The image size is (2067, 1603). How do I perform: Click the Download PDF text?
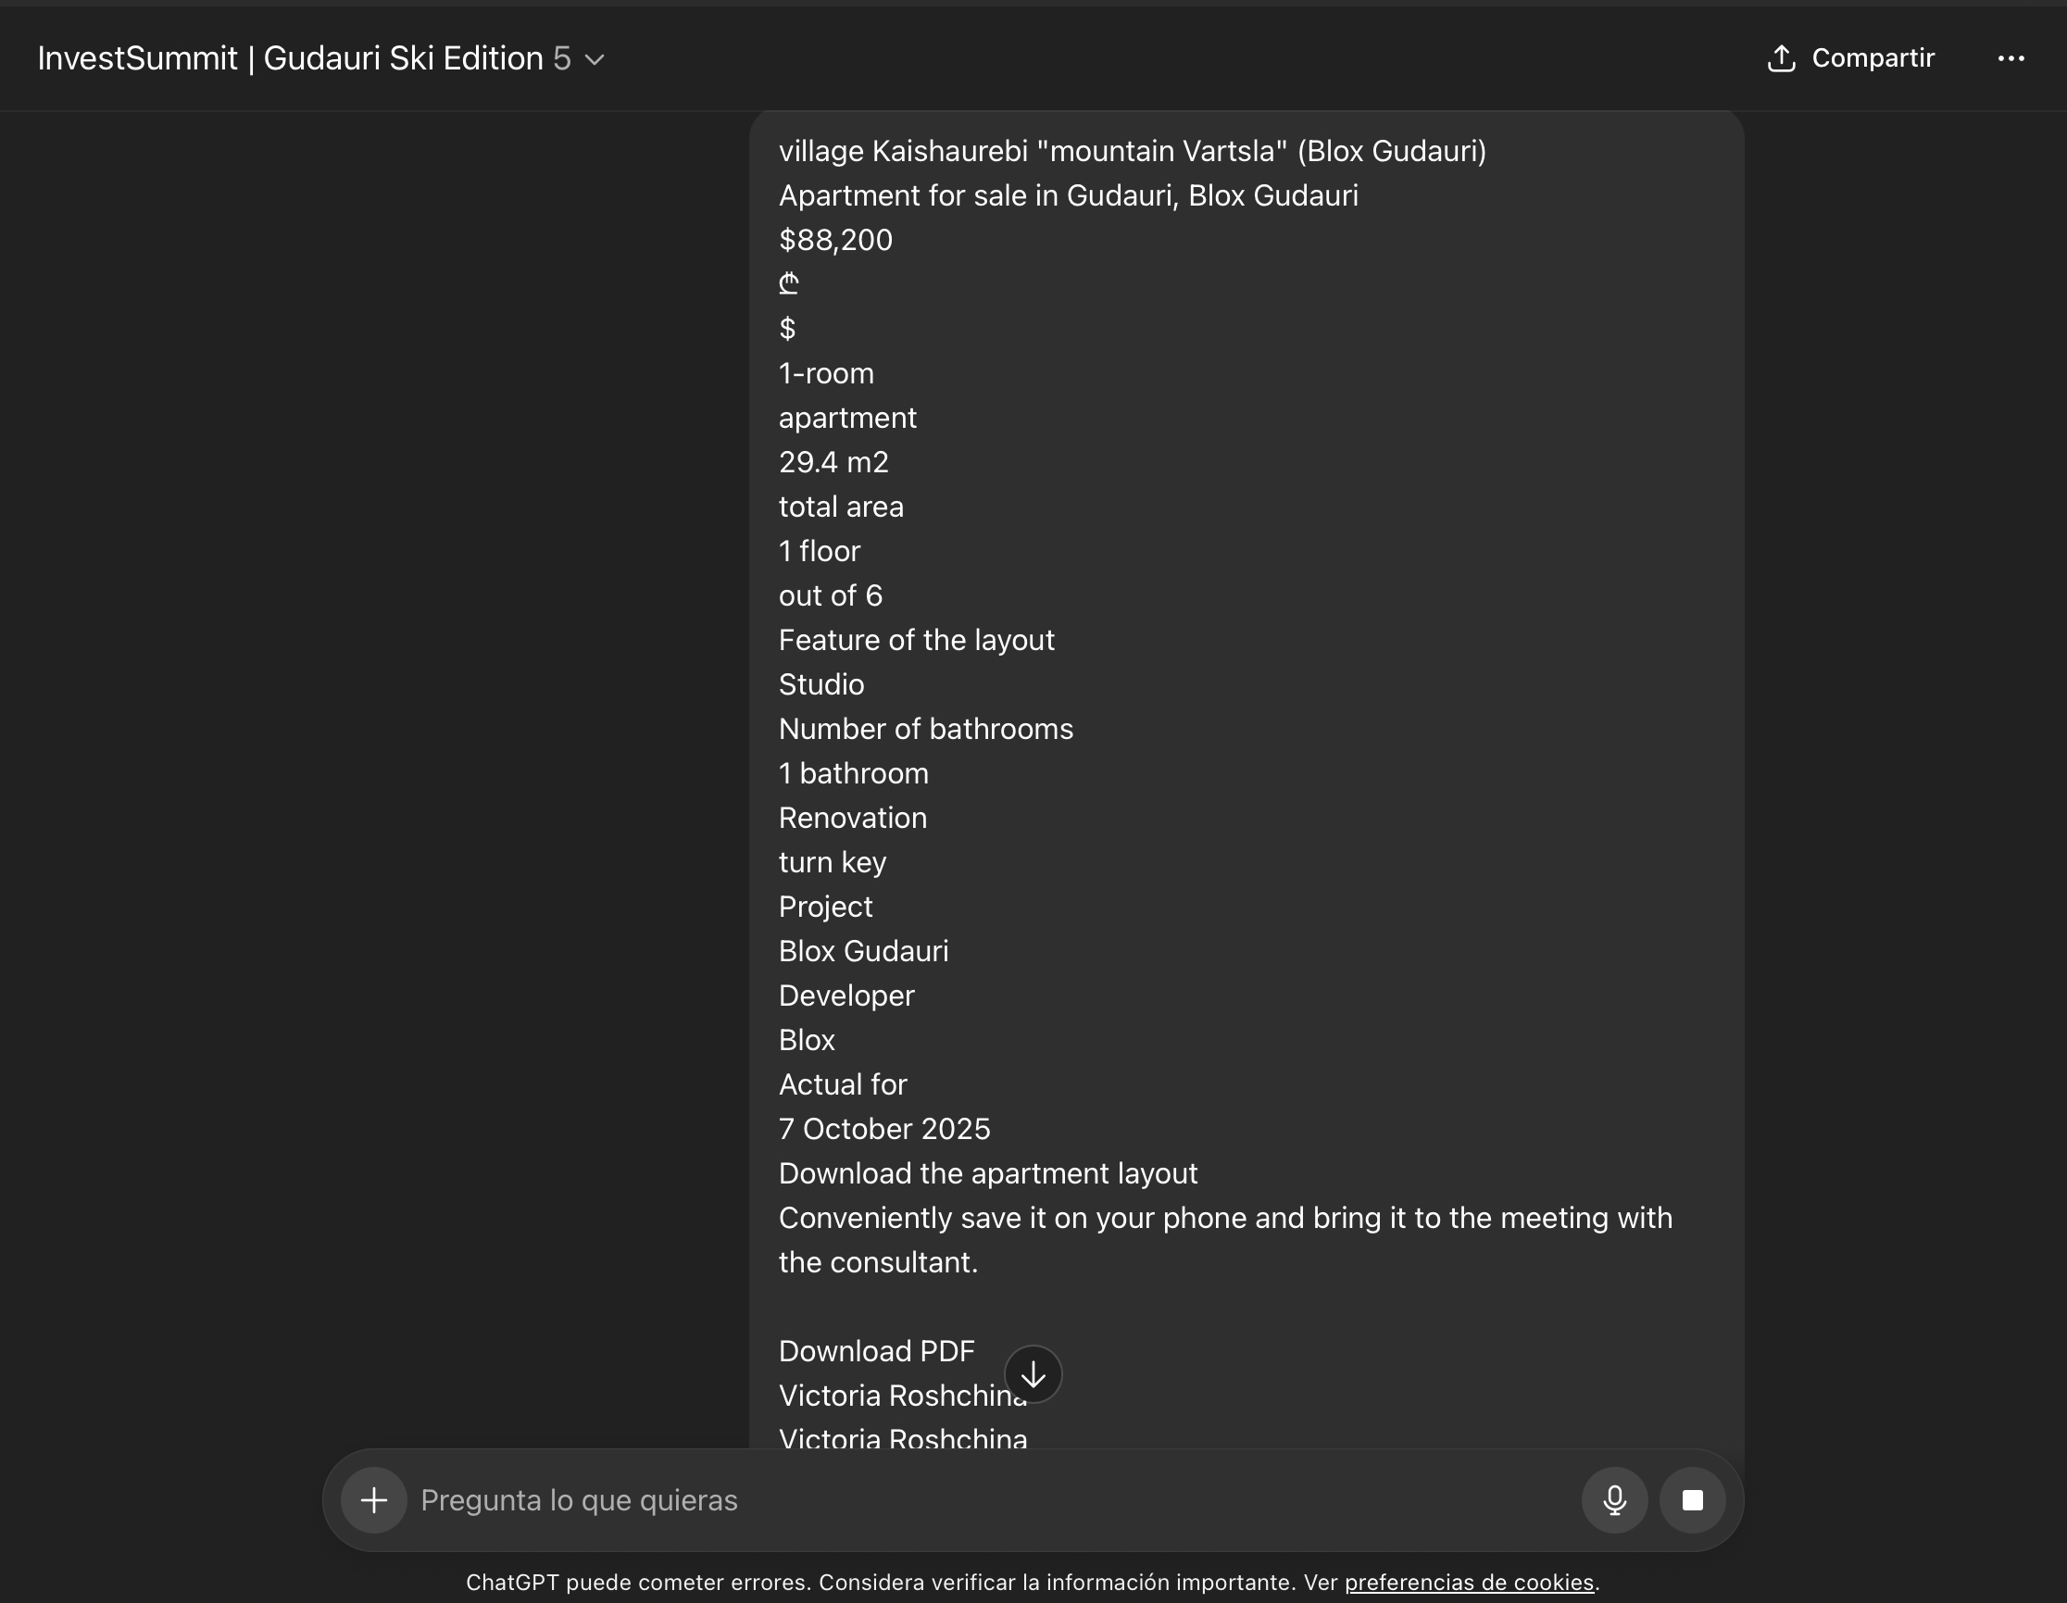pos(876,1350)
